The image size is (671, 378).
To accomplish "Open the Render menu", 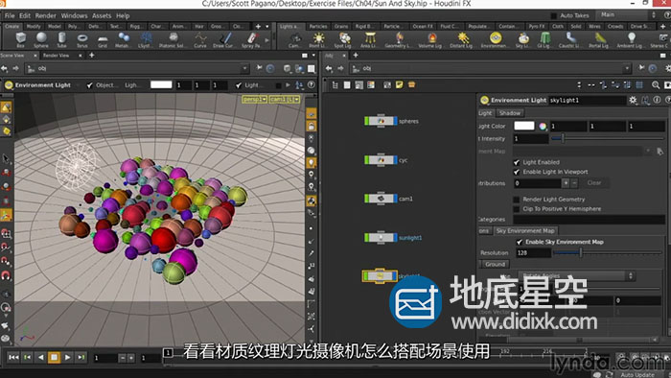I will (45, 15).
